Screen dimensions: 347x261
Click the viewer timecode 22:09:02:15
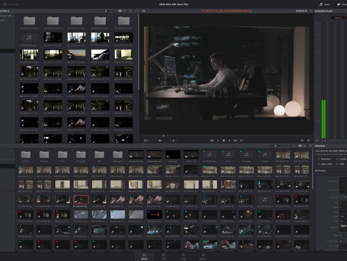tap(301, 11)
